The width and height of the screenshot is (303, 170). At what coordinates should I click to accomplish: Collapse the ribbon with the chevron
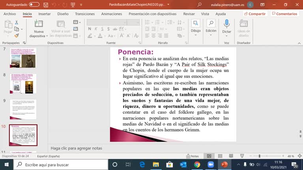[x=299, y=43]
